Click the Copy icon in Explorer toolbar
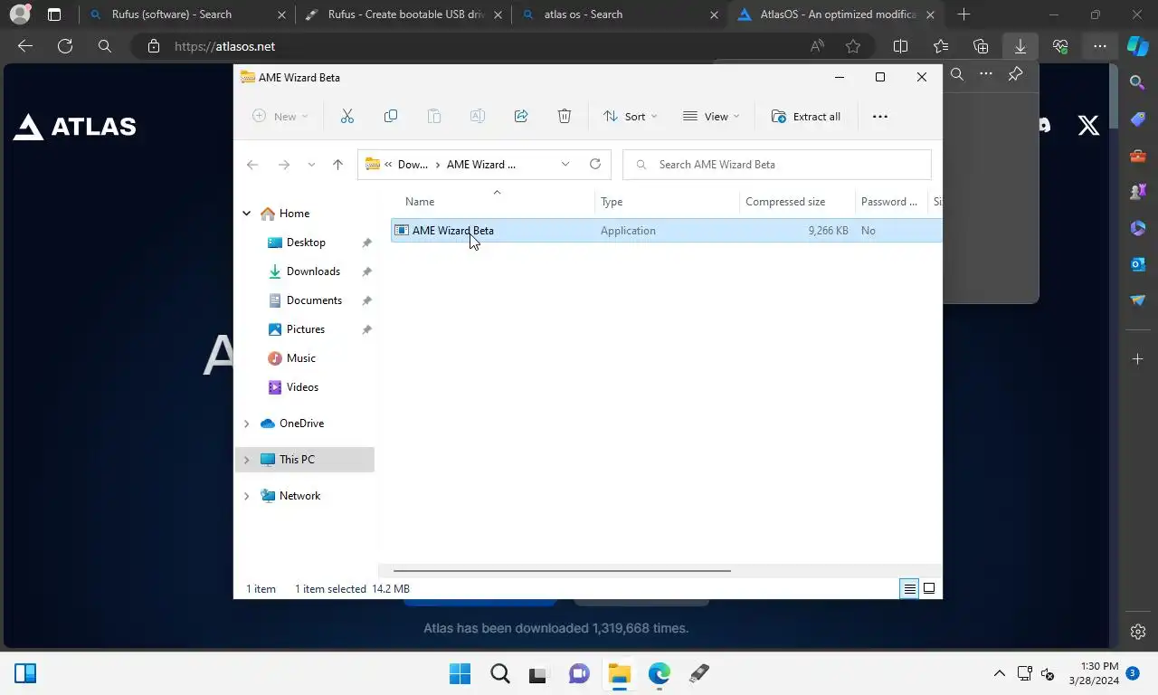The height and width of the screenshot is (695, 1158). pyautogui.click(x=391, y=116)
